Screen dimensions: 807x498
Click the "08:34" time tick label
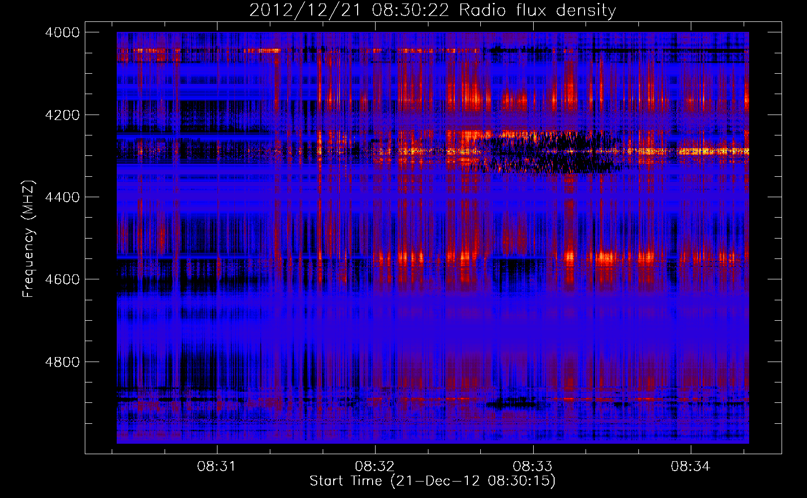690,467
